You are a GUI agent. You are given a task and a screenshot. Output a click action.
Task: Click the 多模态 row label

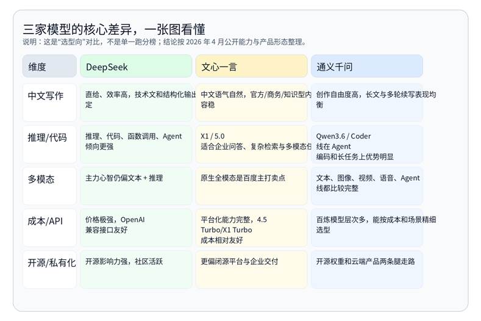[x=49, y=186]
